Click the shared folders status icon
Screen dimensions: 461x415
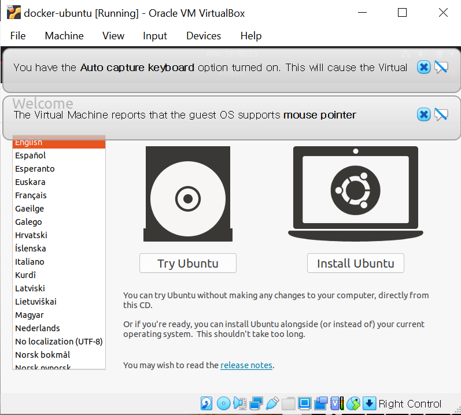(x=289, y=403)
